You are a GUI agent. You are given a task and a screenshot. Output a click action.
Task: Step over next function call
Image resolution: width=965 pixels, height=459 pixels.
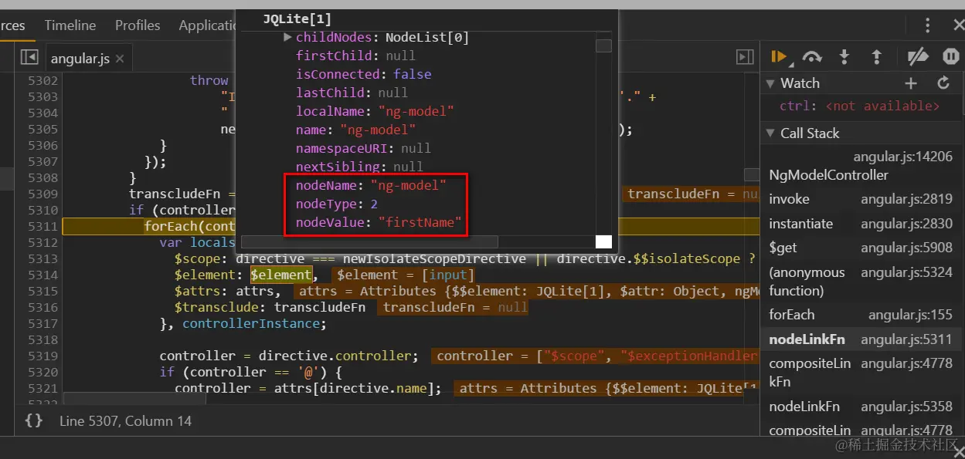[812, 56]
